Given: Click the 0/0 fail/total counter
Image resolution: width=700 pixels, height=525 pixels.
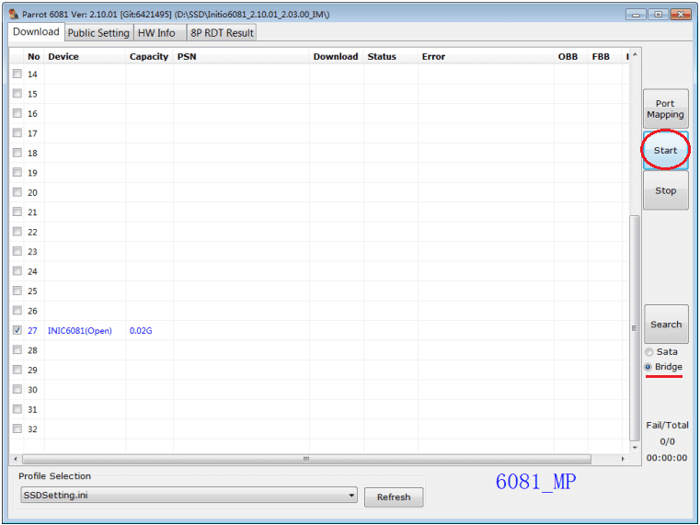Looking at the screenshot, I should coord(667,441).
